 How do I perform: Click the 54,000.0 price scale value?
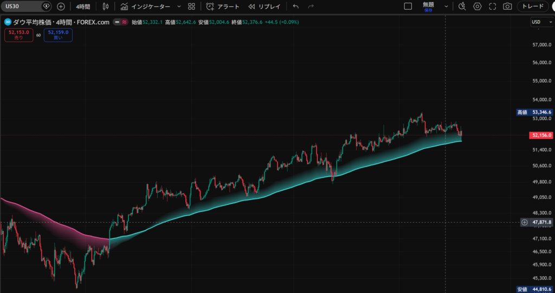(542, 100)
